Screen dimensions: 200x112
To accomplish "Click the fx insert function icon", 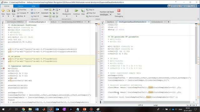I will point(53,10).
